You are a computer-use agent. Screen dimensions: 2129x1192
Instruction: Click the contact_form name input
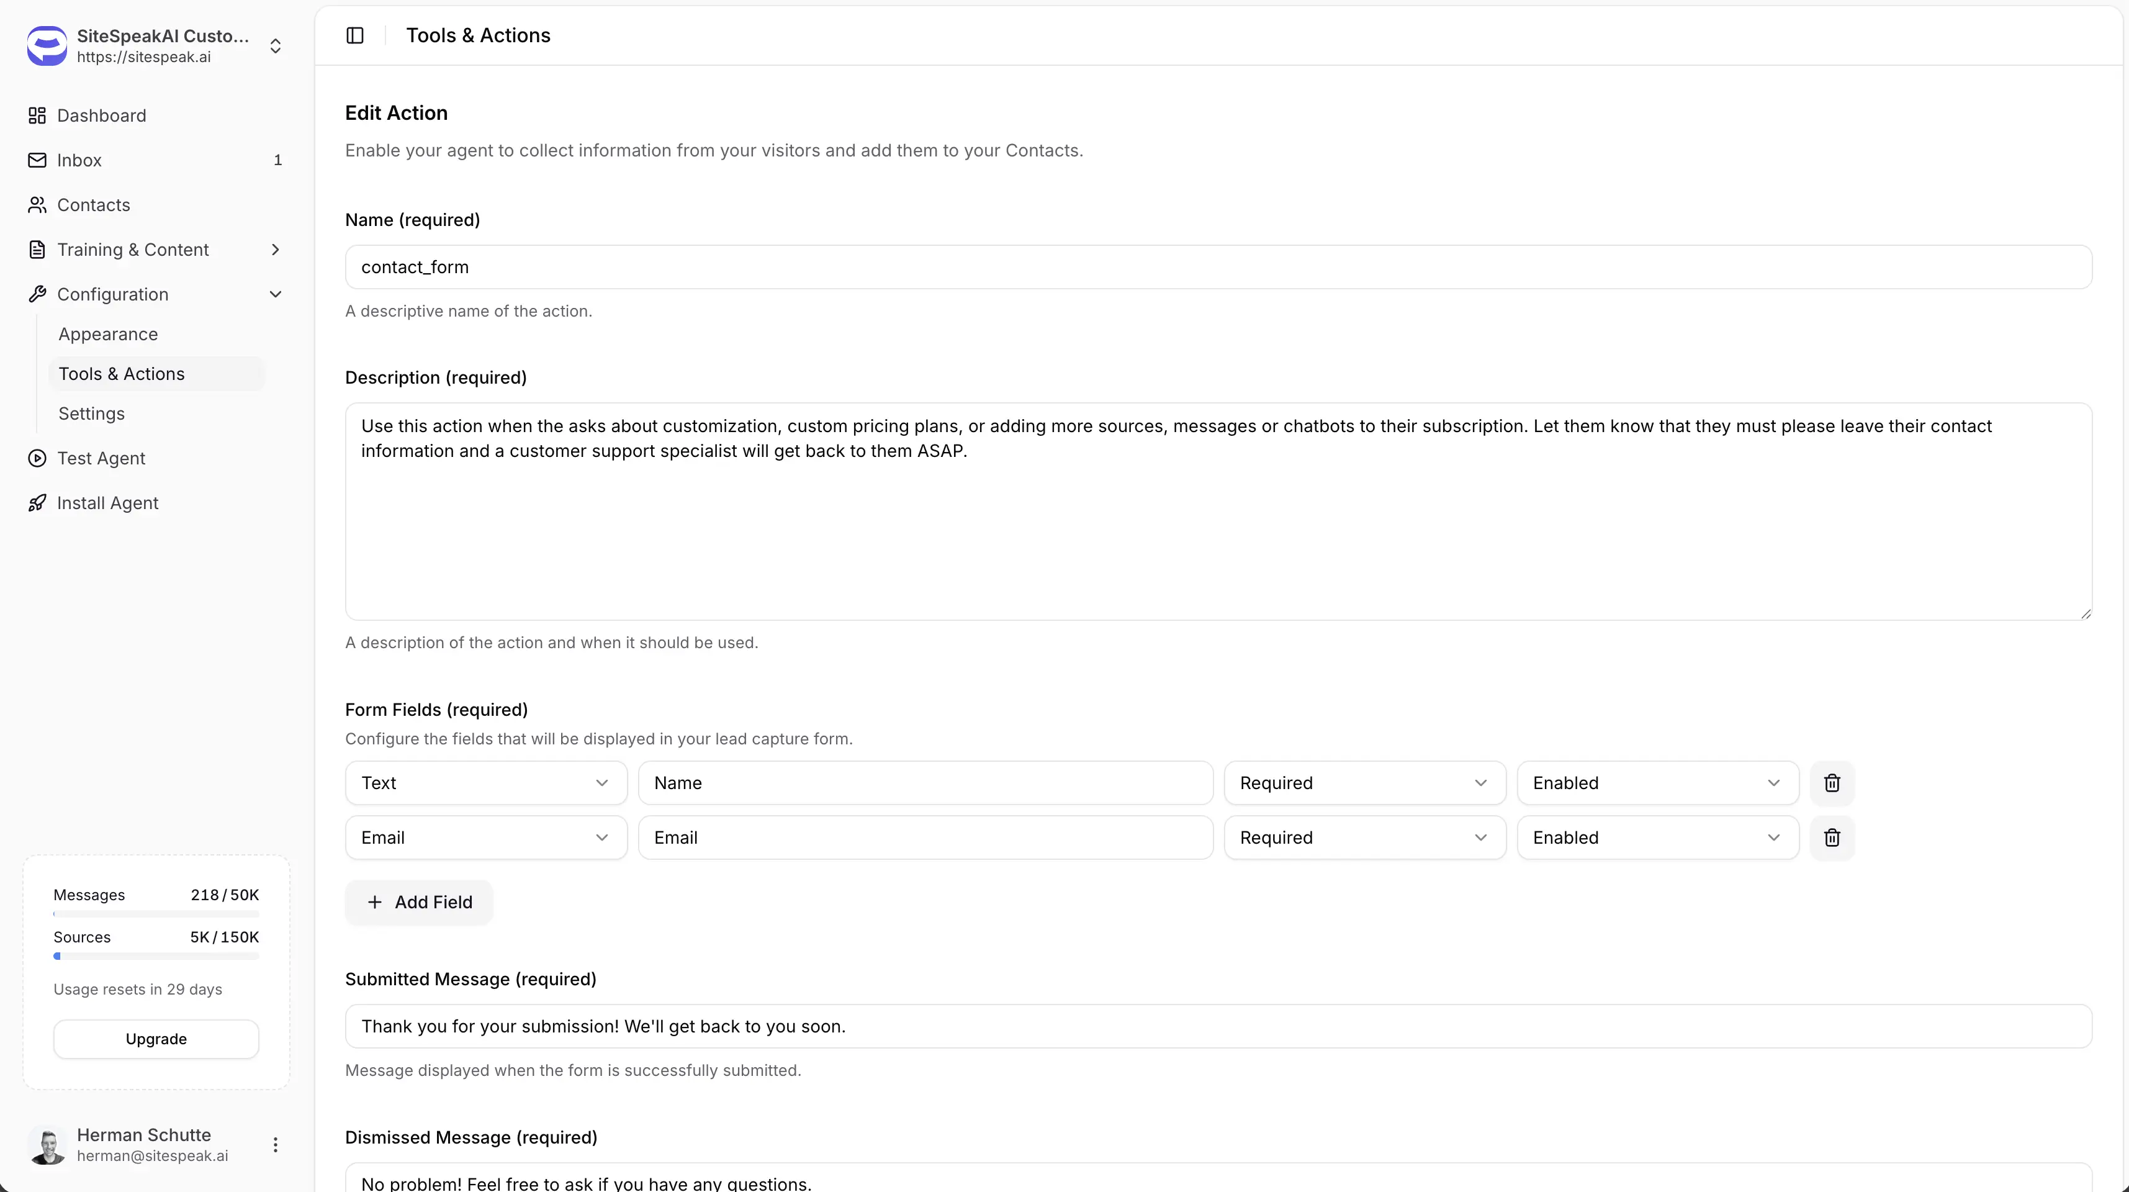point(1217,267)
